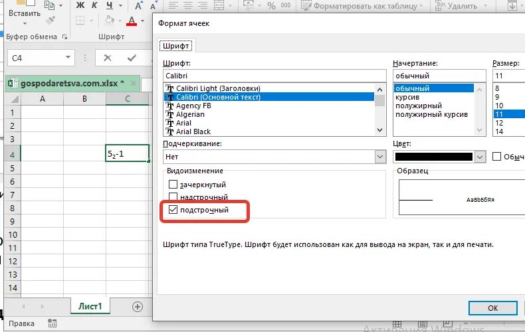This screenshot has width=525, height=332.
Task: Open the Вставить paste options arrow
Action: click(x=25, y=24)
